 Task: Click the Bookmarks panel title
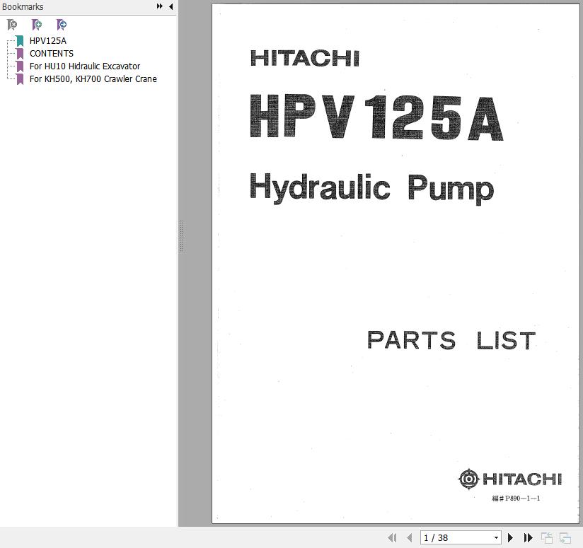pos(23,6)
